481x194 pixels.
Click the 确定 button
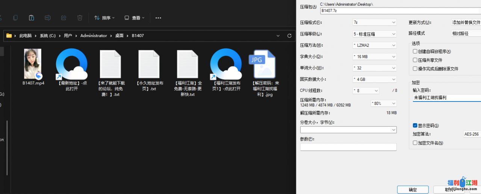click(413, 190)
